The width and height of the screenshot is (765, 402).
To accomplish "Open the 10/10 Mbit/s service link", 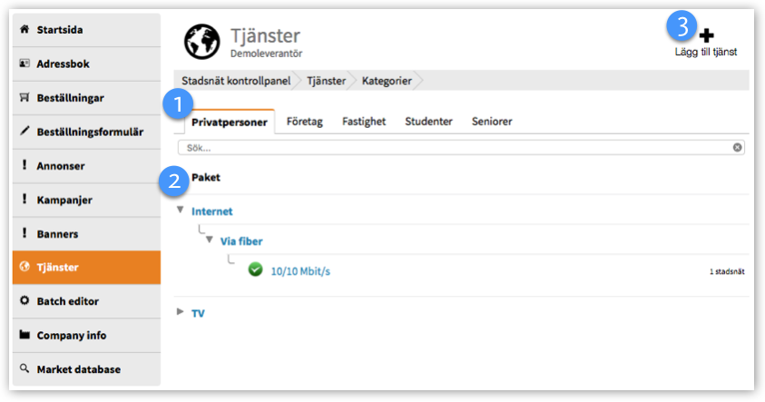I will click(300, 270).
